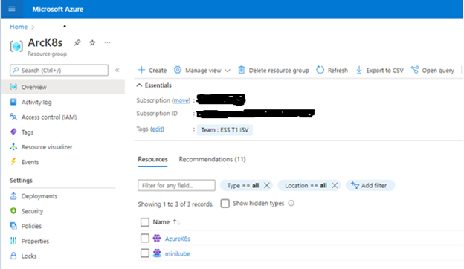
Task: Click the minikube resource icon
Action: click(x=157, y=253)
